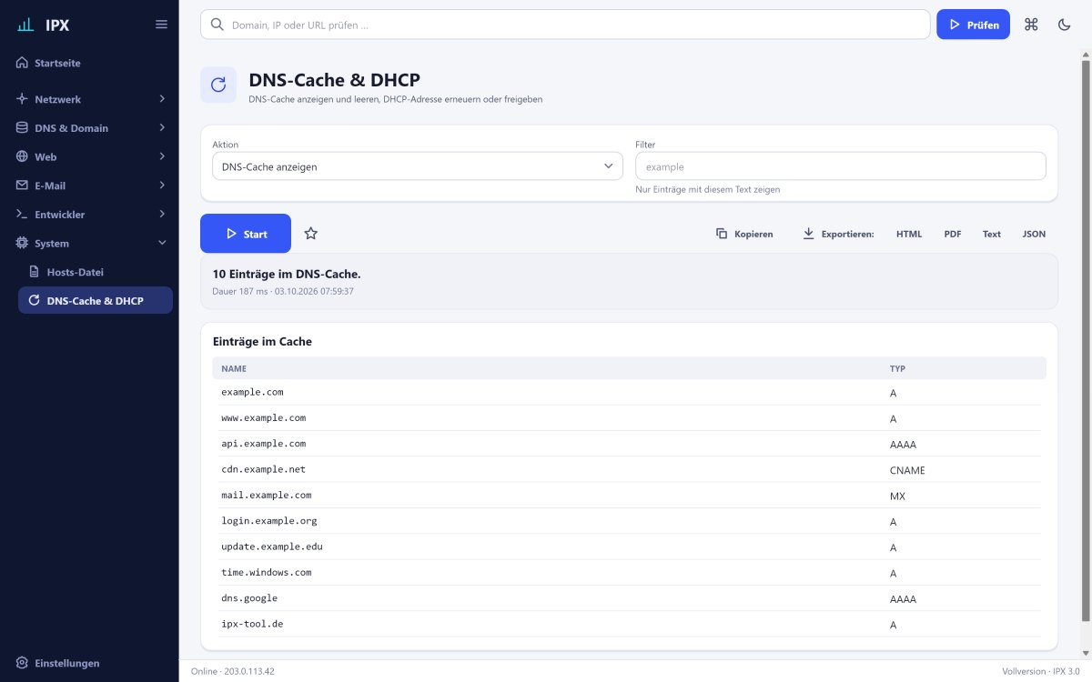Click Online status with IP 203.0.113.42
1092x682 pixels.
(233, 671)
